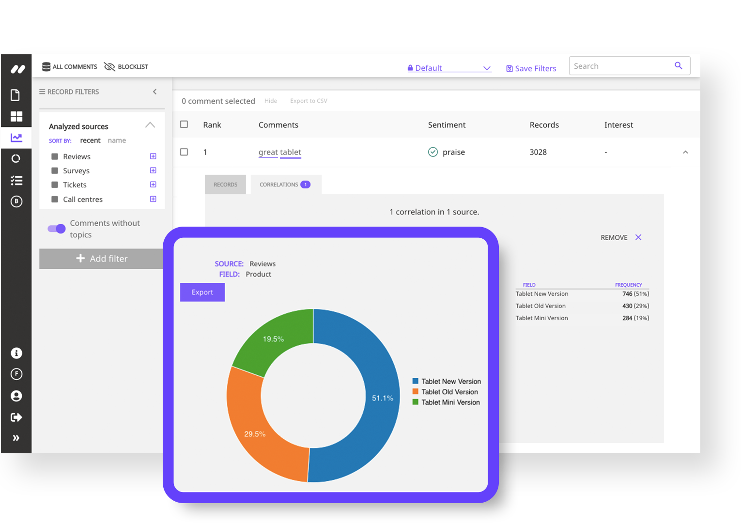Select the document page icon in sidebar

pos(16,95)
